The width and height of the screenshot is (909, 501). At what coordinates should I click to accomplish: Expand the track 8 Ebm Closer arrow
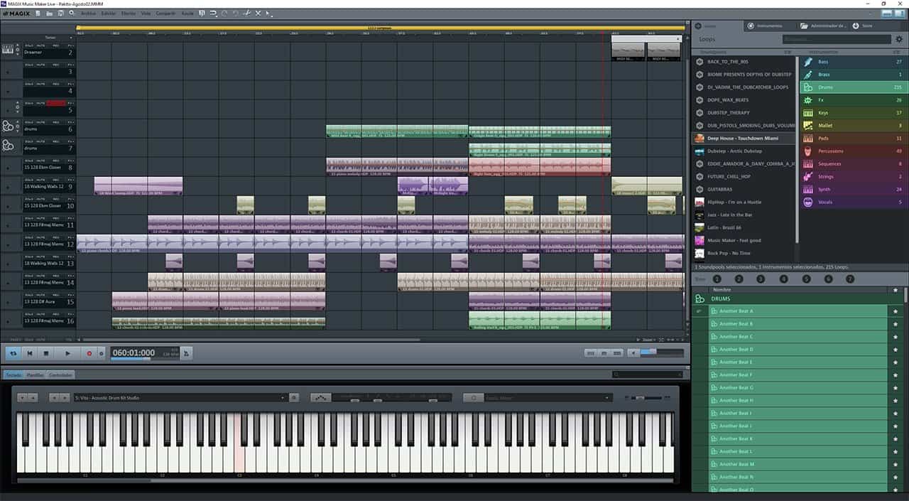point(8,168)
